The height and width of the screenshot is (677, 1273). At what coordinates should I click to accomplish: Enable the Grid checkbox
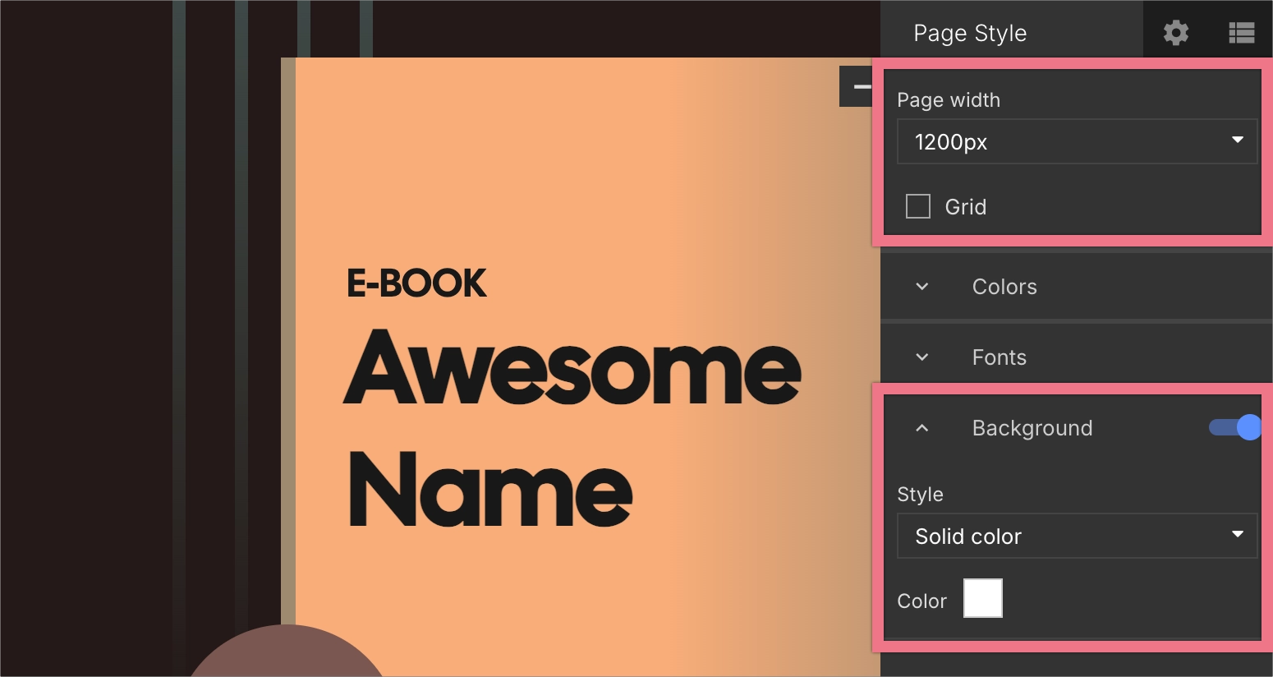[x=917, y=206]
